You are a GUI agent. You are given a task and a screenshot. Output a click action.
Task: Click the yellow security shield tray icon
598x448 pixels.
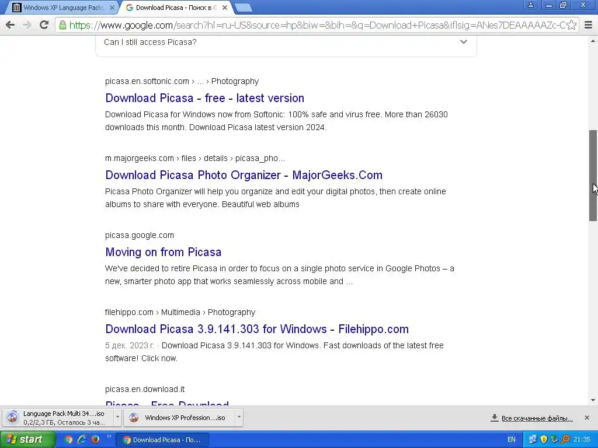pyautogui.click(x=544, y=440)
